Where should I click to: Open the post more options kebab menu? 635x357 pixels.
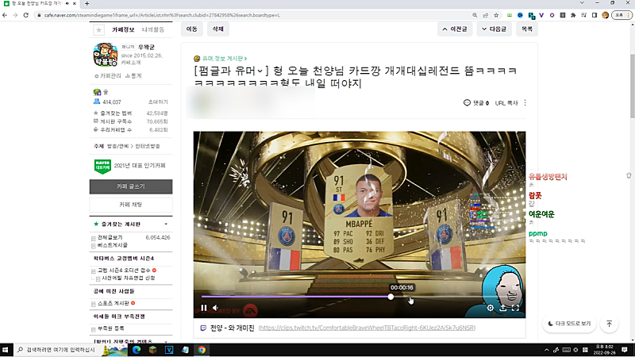tap(525, 103)
